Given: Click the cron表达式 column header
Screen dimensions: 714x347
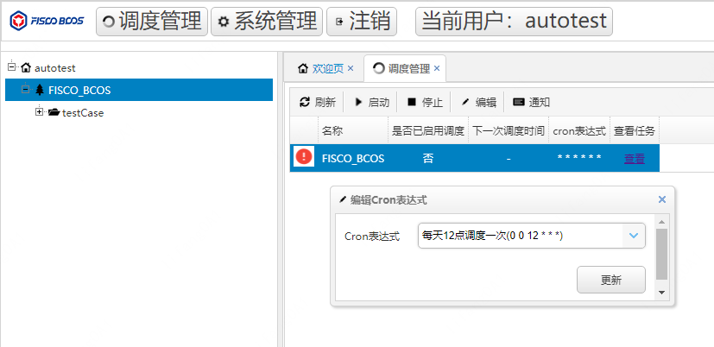Looking at the screenshot, I should click(x=579, y=131).
